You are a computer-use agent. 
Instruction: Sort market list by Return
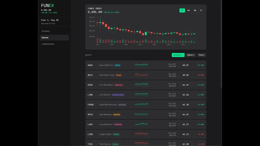tap(191, 55)
